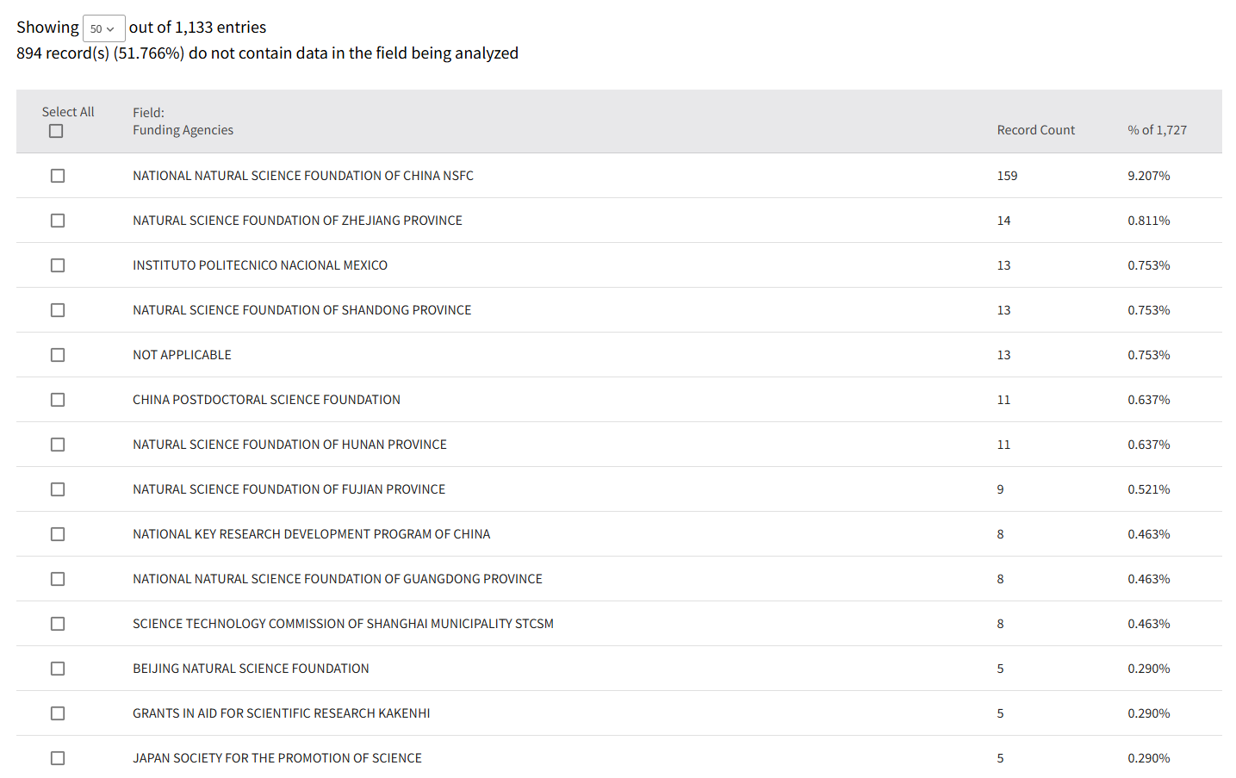Enable checkbox for Natural Science Foundation of Shandong Province

click(58, 310)
